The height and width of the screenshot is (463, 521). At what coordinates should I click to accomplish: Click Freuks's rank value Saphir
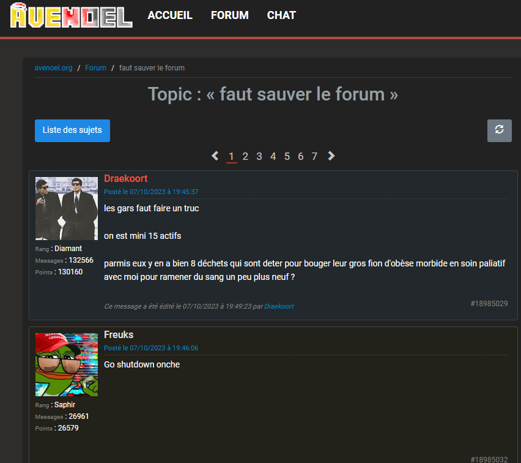point(65,405)
